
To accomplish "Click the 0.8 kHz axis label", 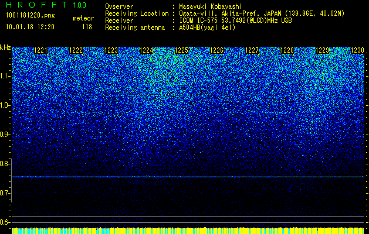I will pyautogui.click(x=5, y=164).
